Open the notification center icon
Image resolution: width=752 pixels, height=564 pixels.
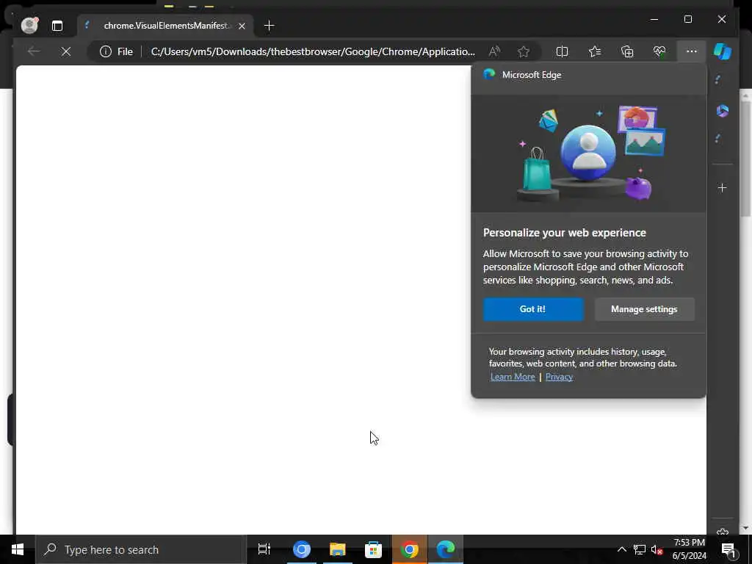pyautogui.click(x=728, y=549)
